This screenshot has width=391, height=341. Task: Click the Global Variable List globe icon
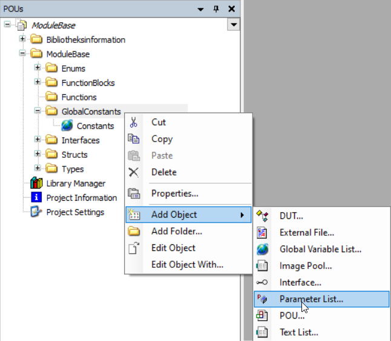(262, 249)
